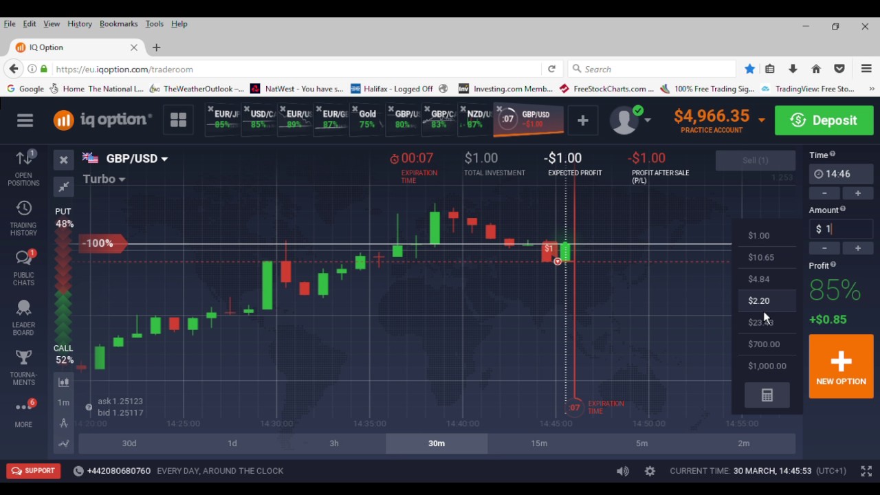Expand the Turbo option type dropdown
This screenshot has height=495, width=880.
pos(122,179)
